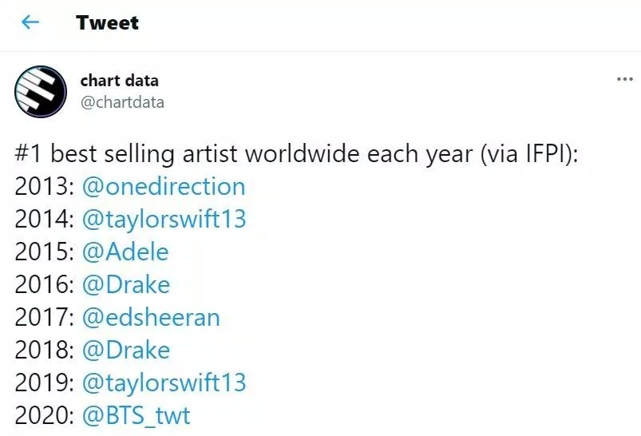
Task: Click the Tweet header title
Action: pos(107,22)
